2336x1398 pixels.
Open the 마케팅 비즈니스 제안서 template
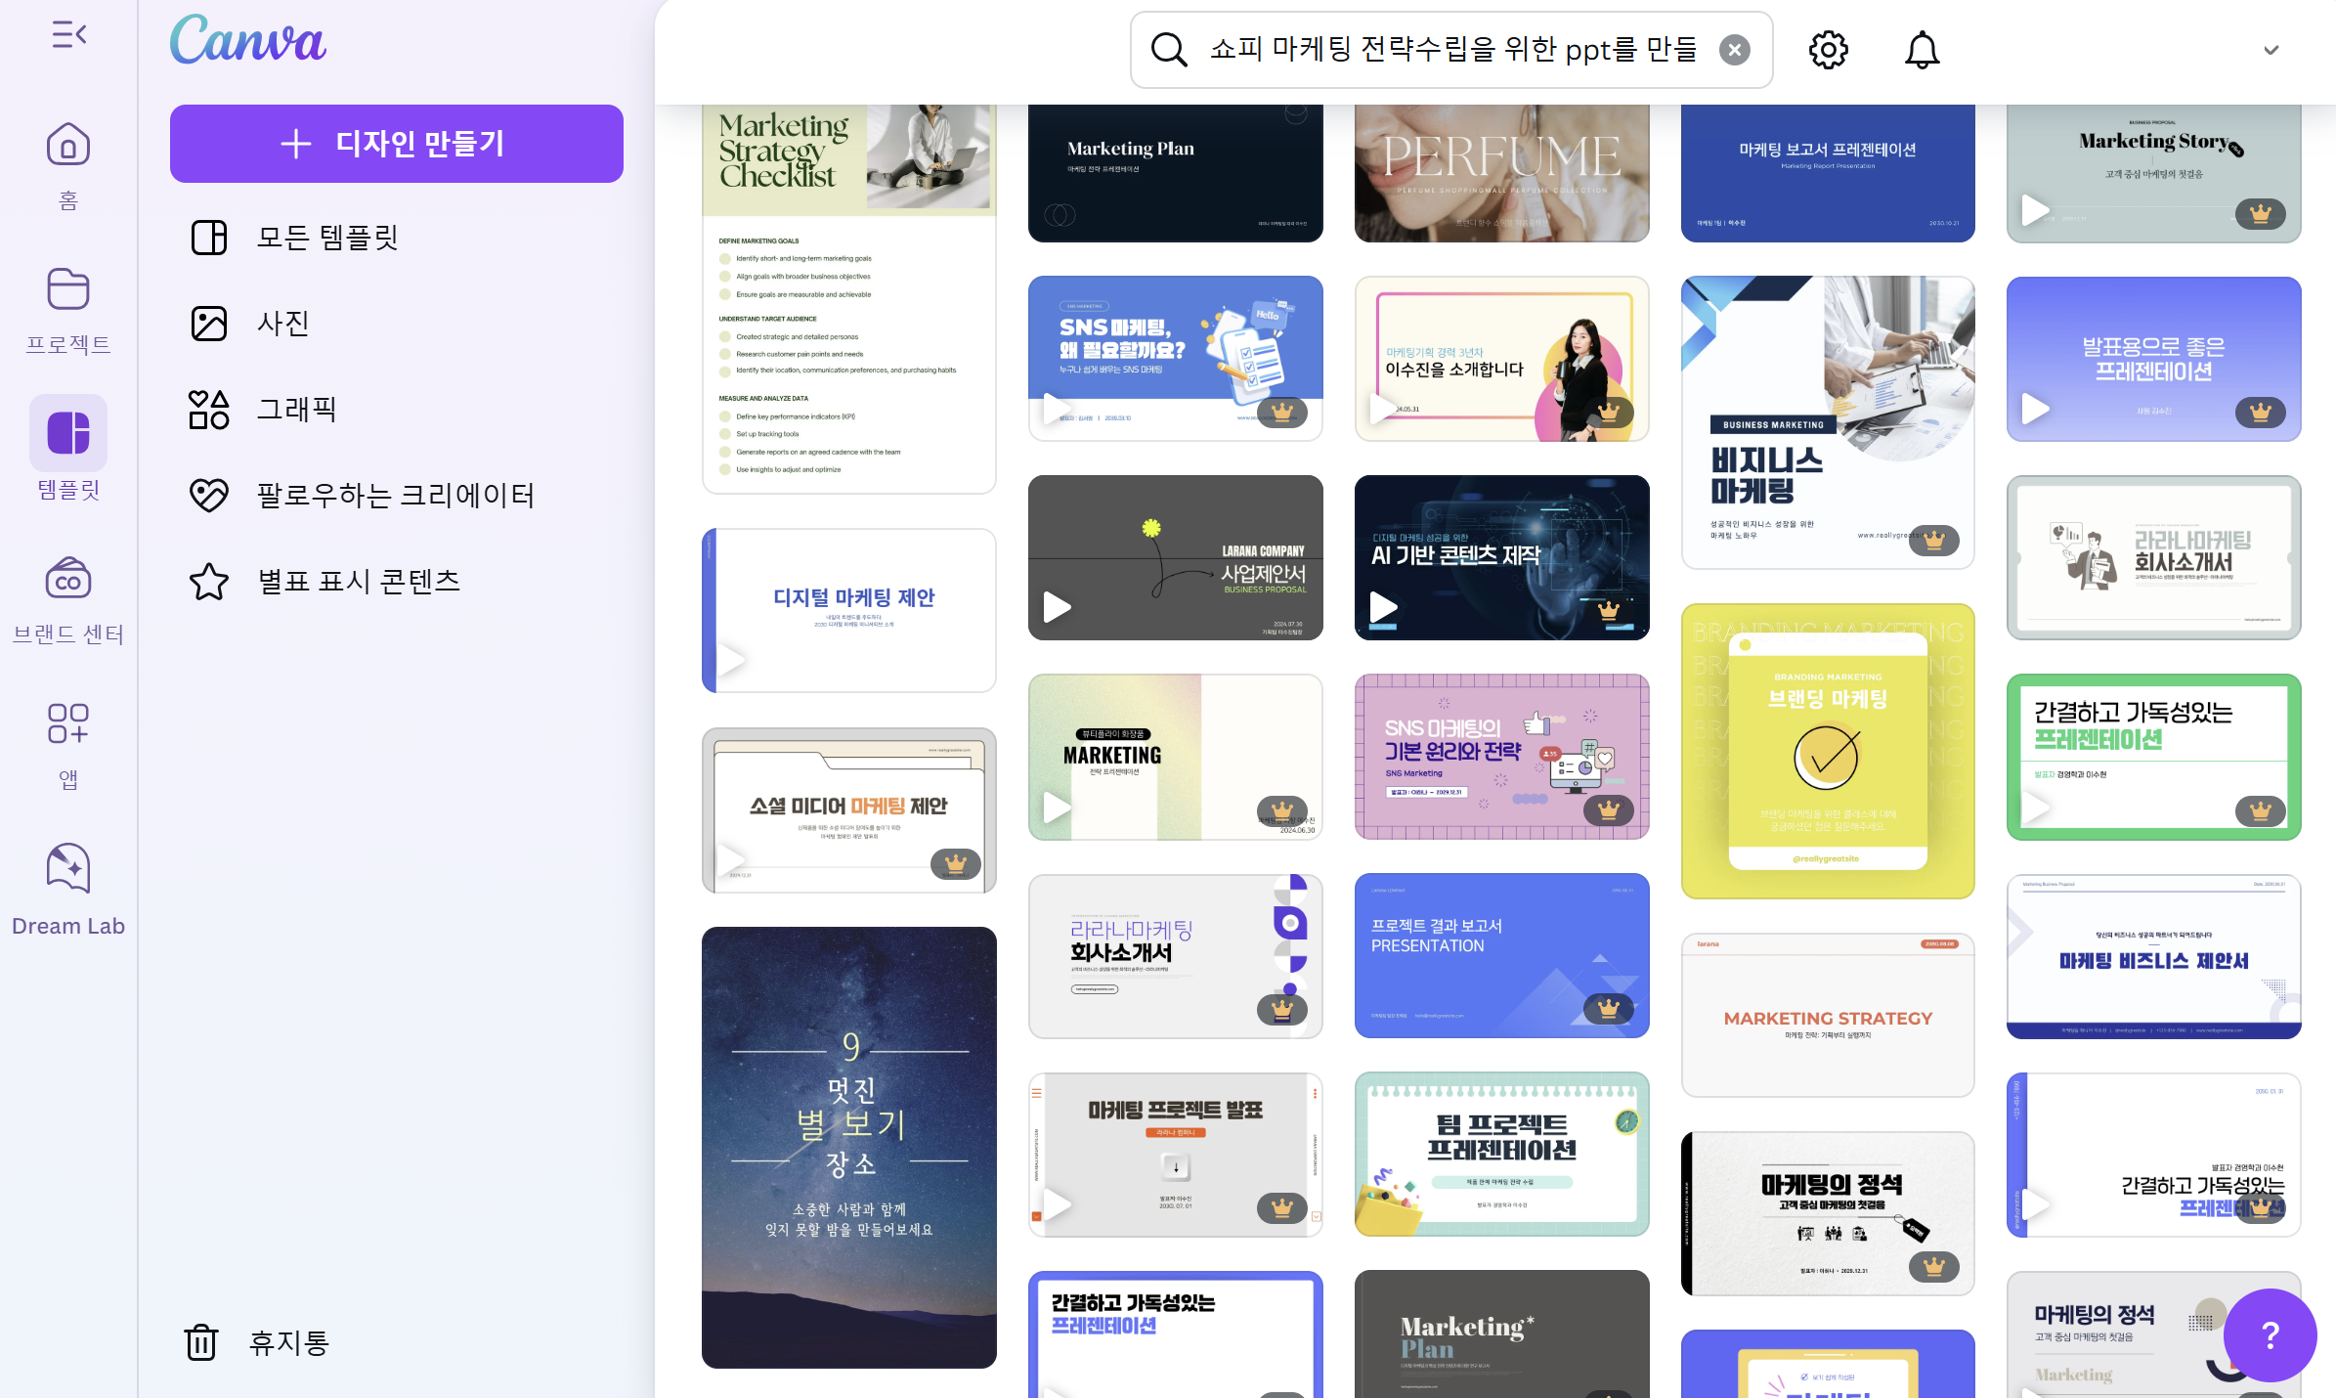point(2154,956)
